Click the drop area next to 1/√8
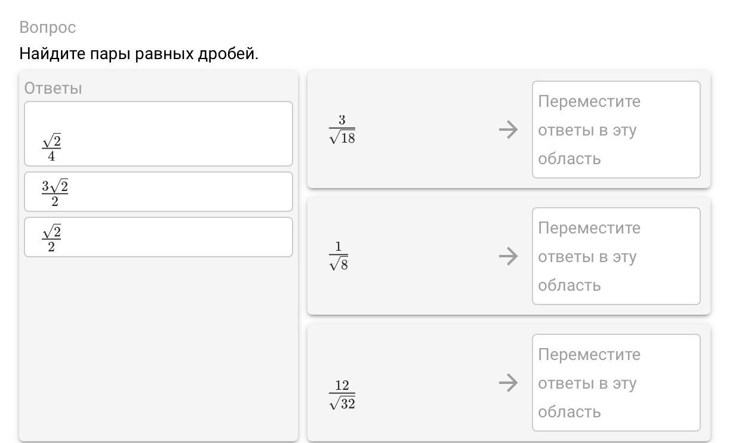The height and width of the screenshot is (443, 751). click(616, 256)
